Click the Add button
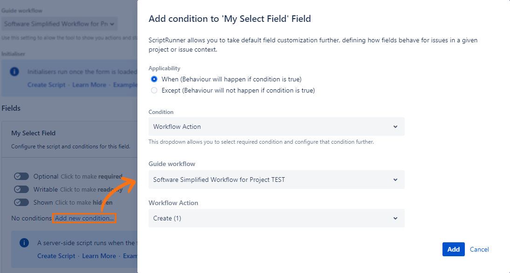 453,249
